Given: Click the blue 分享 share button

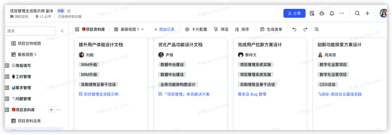Looking at the screenshot, I should point(294,13).
